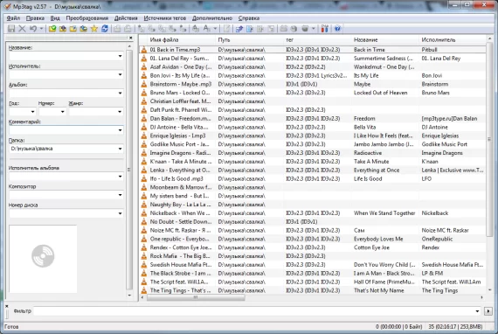Click the Change directory folder icon with green check
This screenshot has width=498, height=334.
coord(52,29)
